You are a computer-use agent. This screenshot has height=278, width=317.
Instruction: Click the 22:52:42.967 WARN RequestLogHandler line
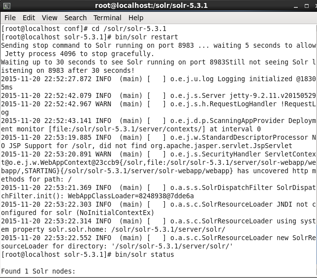pos(158,104)
